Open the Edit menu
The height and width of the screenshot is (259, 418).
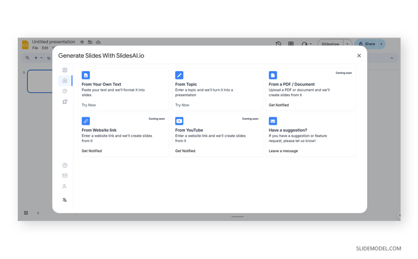click(x=45, y=48)
